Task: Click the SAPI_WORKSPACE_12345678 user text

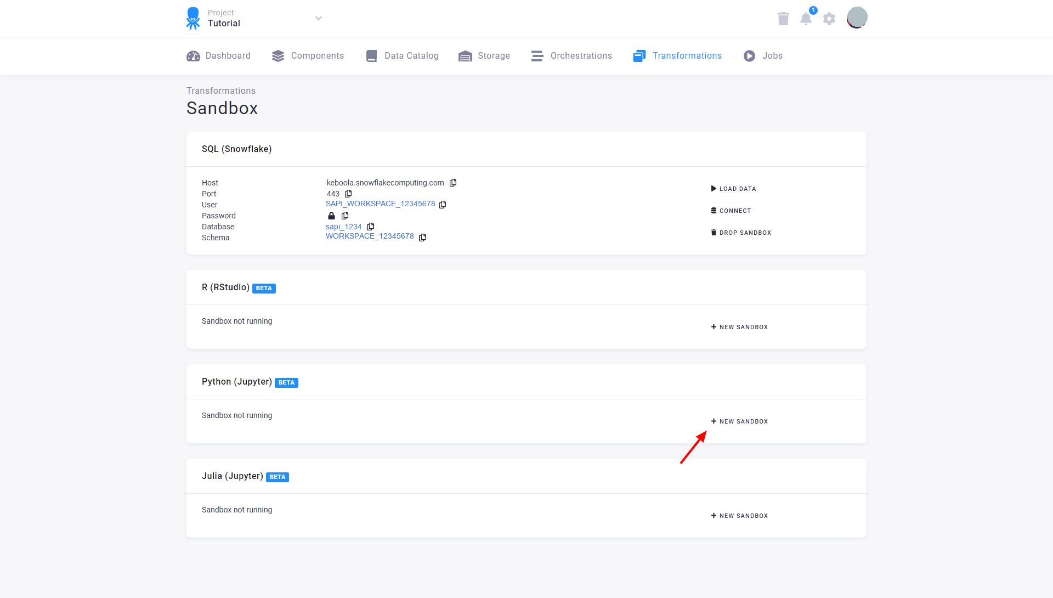Action: click(380, 204)
